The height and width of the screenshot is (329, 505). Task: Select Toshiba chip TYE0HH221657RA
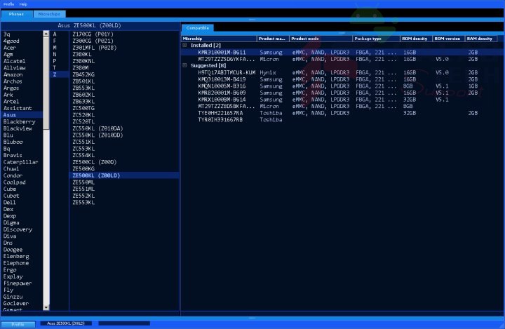[x=342, y=113]
